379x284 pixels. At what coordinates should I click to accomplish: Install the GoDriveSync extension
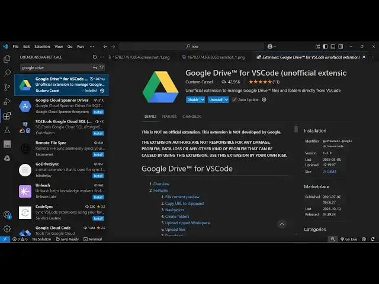click(x=98, y=176)
